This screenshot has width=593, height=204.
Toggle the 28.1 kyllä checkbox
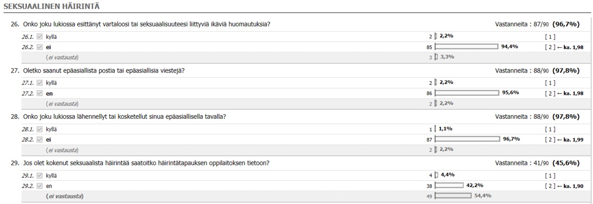tap(39, 129)
